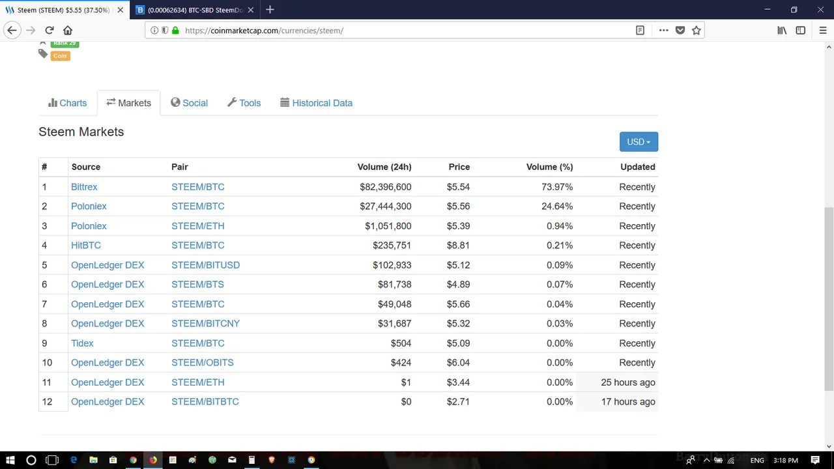Click the orange Coin tag label
The width and height of the screenshot is (834, 469).
pos(60,56)
